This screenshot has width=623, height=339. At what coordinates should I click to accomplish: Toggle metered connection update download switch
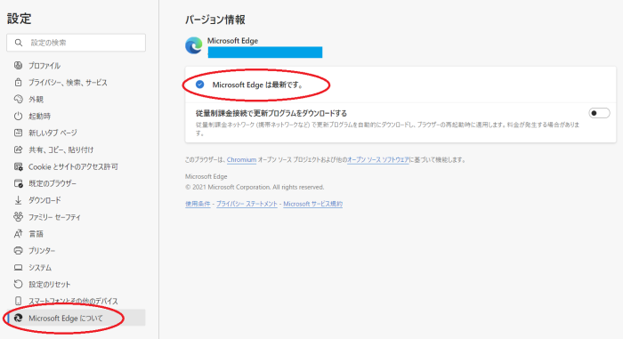[599, 113]
